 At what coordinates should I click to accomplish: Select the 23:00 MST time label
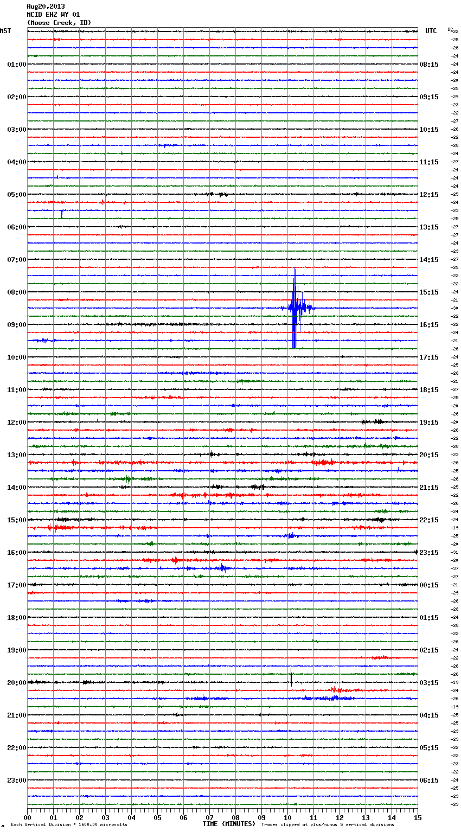click(17, 780)
